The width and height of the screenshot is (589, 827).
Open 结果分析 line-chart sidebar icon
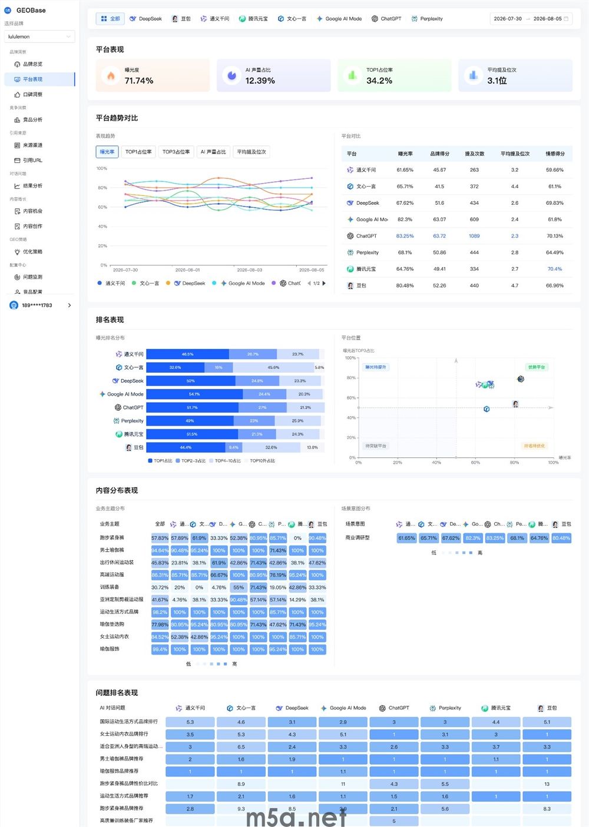pos(17,185)
